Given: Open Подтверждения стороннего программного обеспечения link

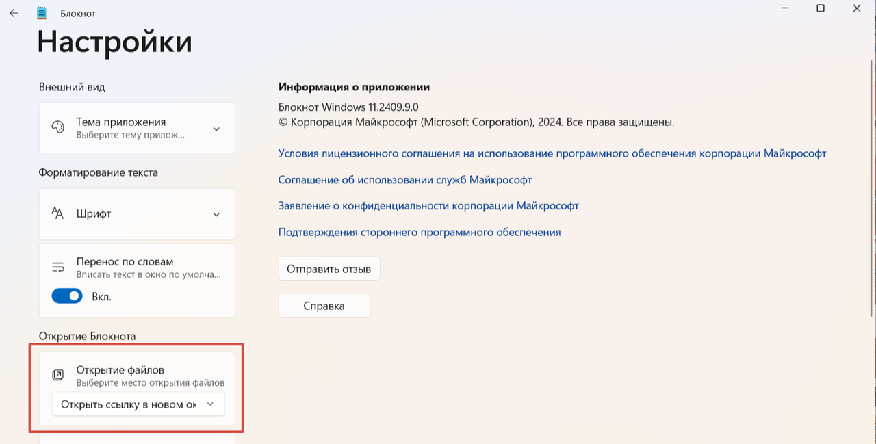Looking at the screenshot, I should [x=420, y=232].
